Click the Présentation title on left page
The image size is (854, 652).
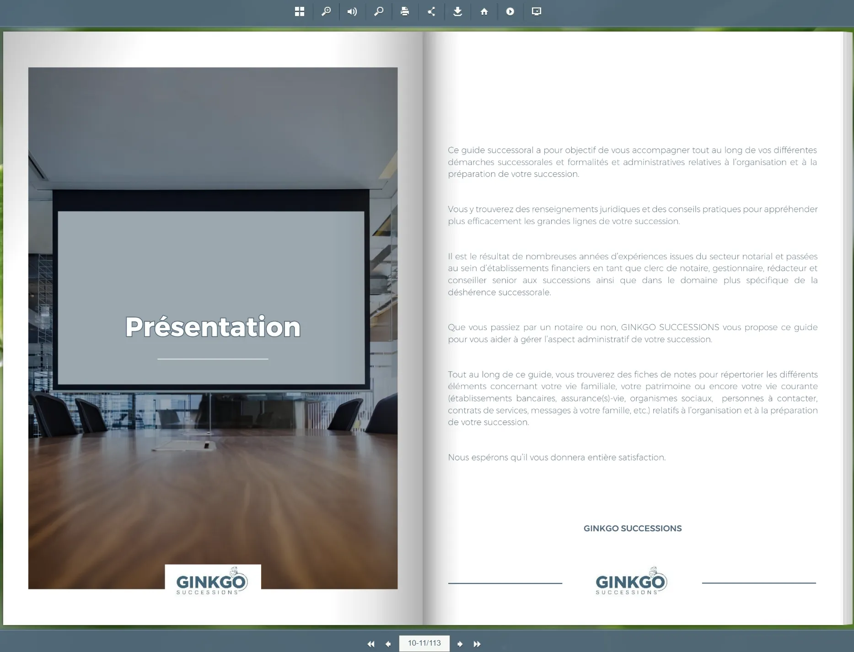pos(213,327)
